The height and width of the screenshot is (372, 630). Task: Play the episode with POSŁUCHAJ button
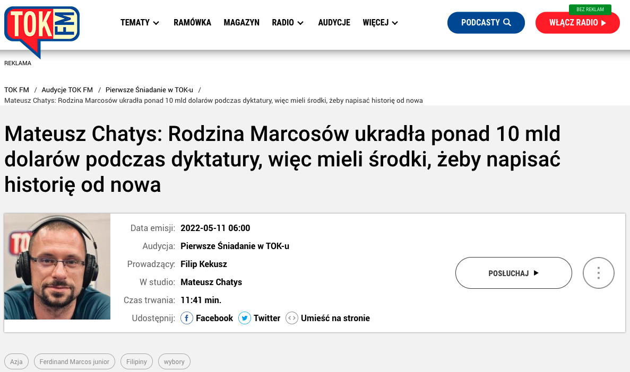[513, 273]
